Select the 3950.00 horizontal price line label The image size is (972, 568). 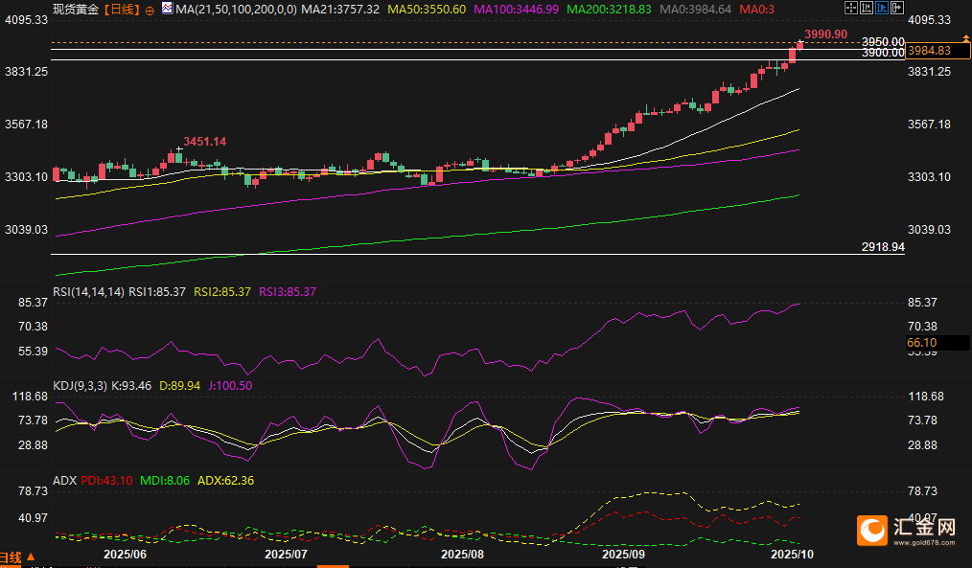coord(883,42)
